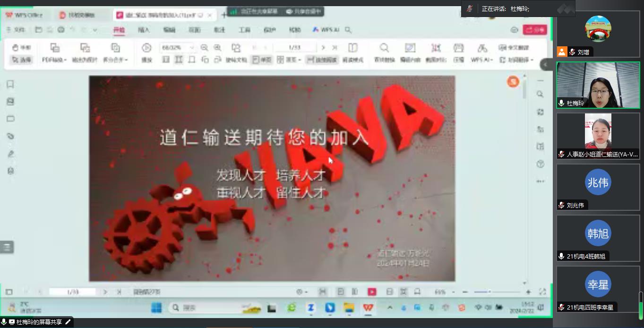The height and width of the screenshot is (328, 644).
Task: Toggle single page view
Action: 262,60
